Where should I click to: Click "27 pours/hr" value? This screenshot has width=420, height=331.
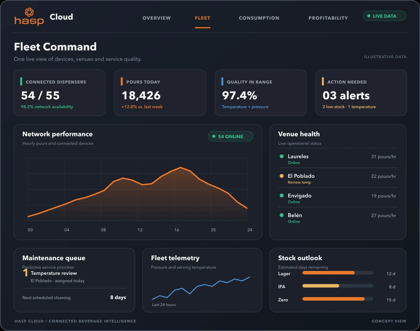click(x=383, y=216)
